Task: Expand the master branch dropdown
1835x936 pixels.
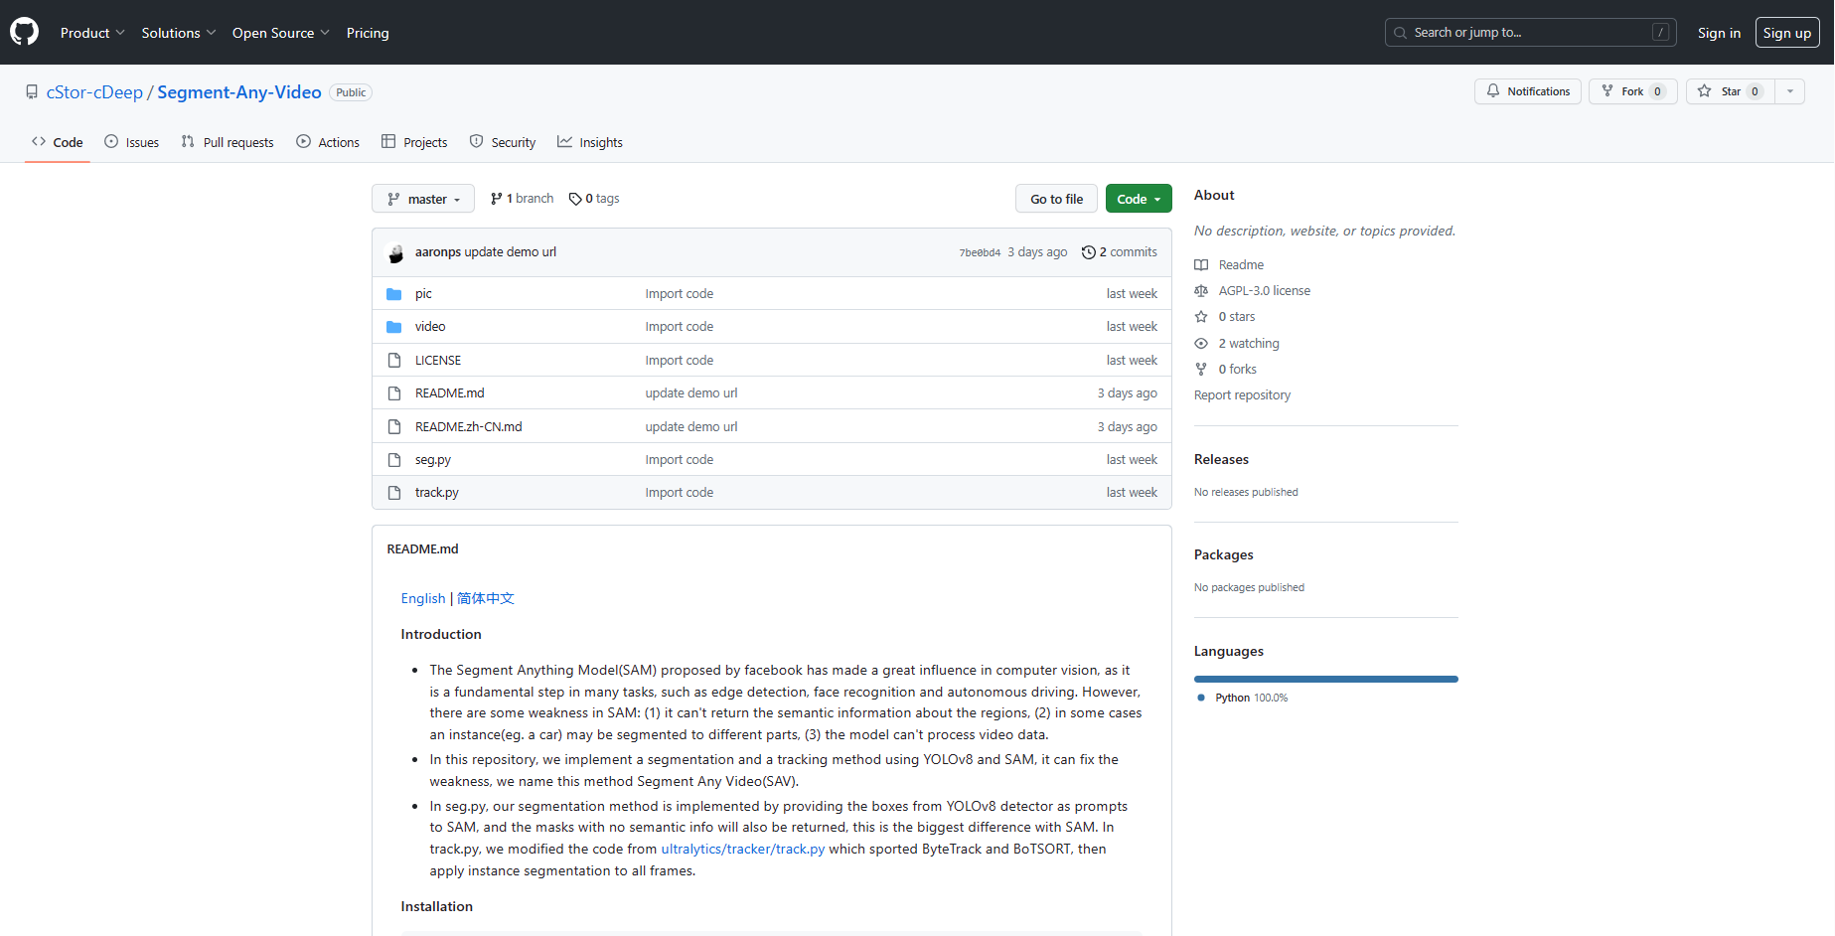Action: [x=423, y=199]
